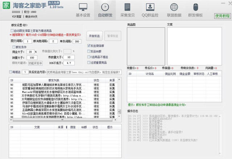Click the scroll-up arrow of 群发列表
The width and height of the screenshot is (232, 159).
click(119, 79)
